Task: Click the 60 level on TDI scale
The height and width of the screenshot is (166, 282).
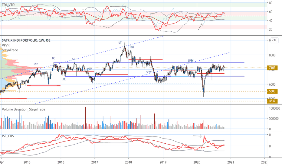Action: pyautogui.click(x=271, y=12)
